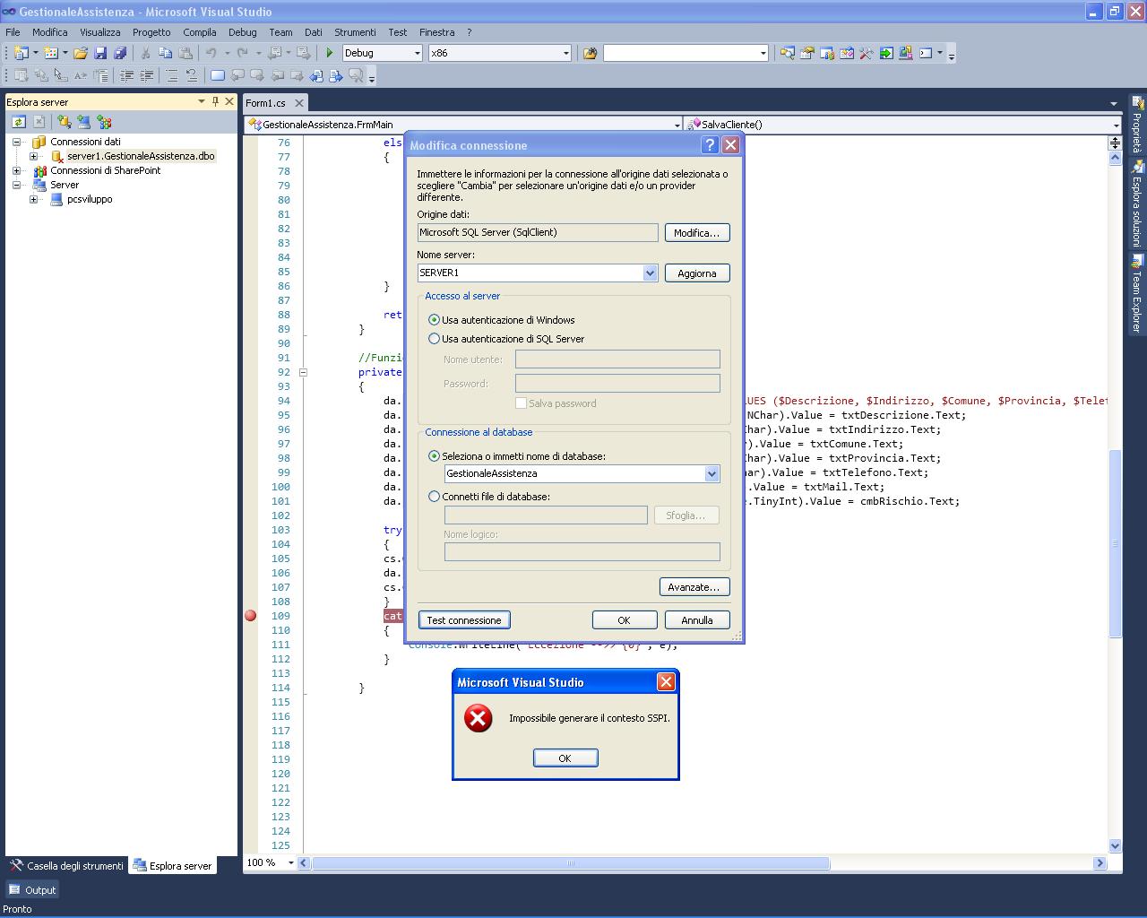Screen dimensions: 1147x918
Task: Open Extension Manager toolbar icon
Action: pyautogui.click(x=906, y=53)
